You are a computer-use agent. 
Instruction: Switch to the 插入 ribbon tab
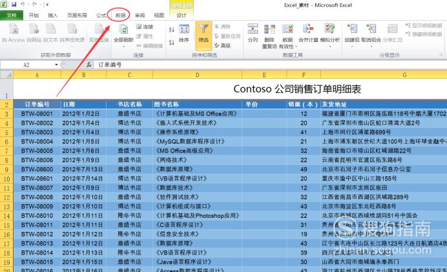[x=53, y=15]
